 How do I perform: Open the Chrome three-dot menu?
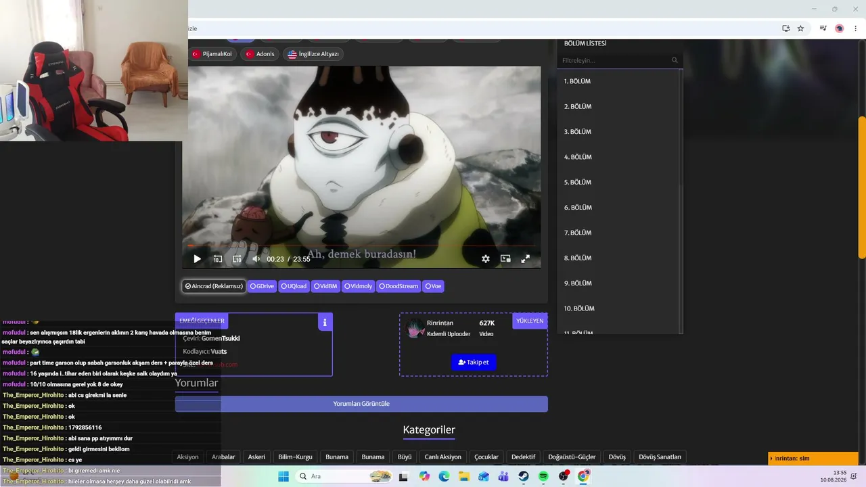(855, 28)
